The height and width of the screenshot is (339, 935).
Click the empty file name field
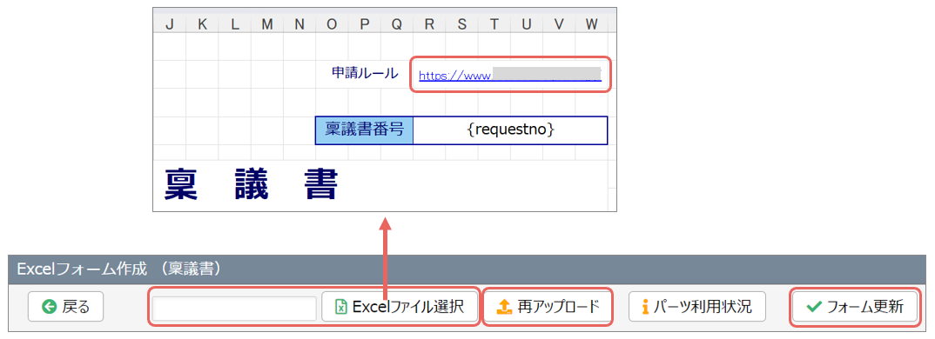pyautogui.click(x=234, y=309)
